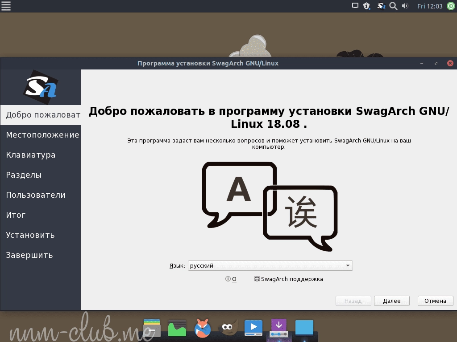Select the Местоположение step in the sidebar
Viewport: 457px width, 342px height.
tap(41, 135)
